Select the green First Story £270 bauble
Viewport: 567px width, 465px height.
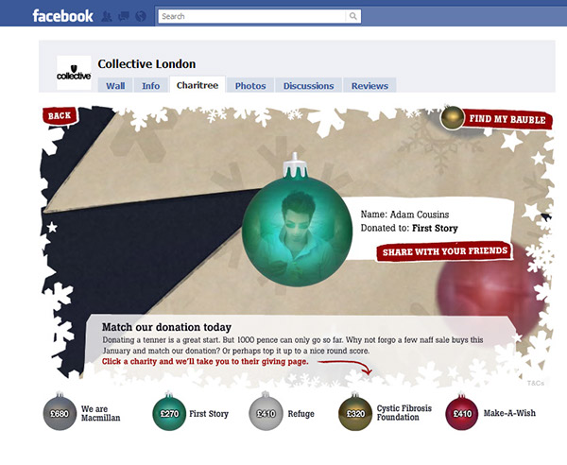169,412
